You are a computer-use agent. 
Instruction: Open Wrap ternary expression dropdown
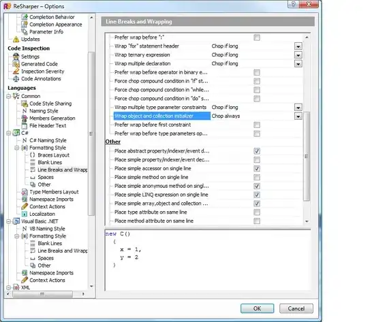coord(298,55)
